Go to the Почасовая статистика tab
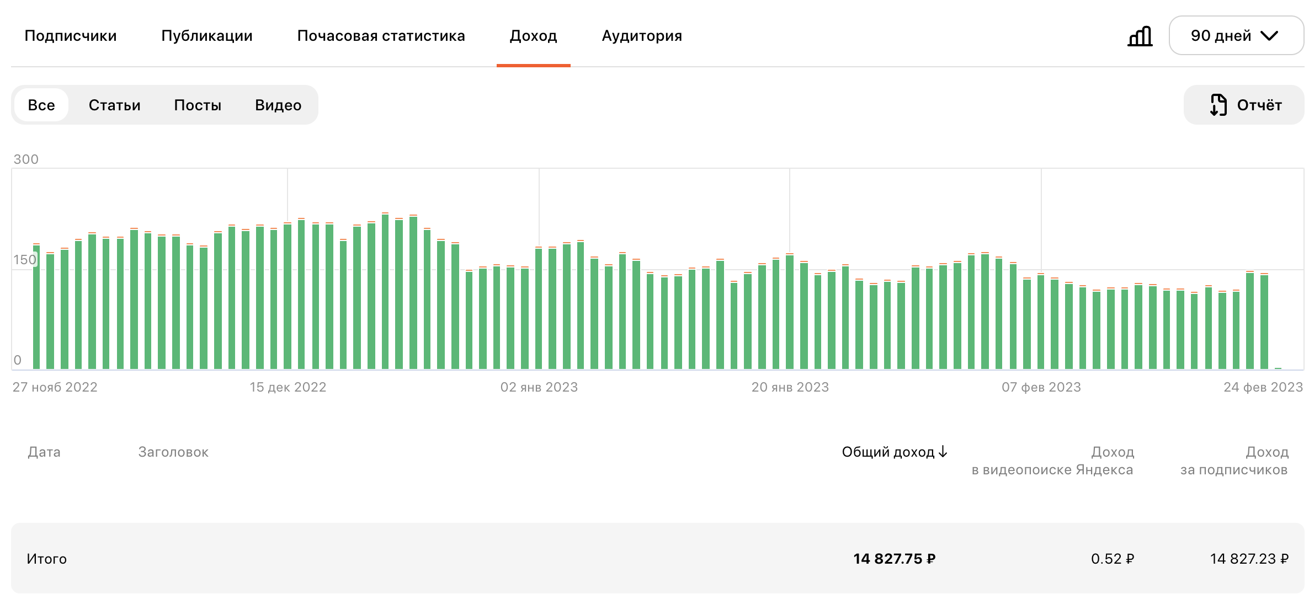The image size is (1309, 610). tap(381, 36)
